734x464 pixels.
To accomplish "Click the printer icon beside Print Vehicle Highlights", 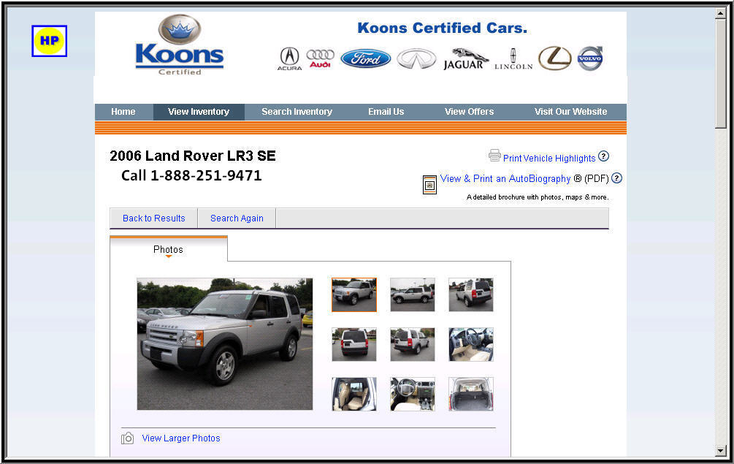I will coord(494,156).
